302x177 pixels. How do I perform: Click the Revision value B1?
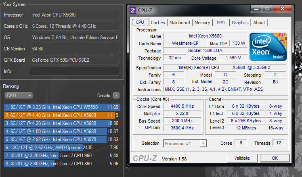[275, 82]
